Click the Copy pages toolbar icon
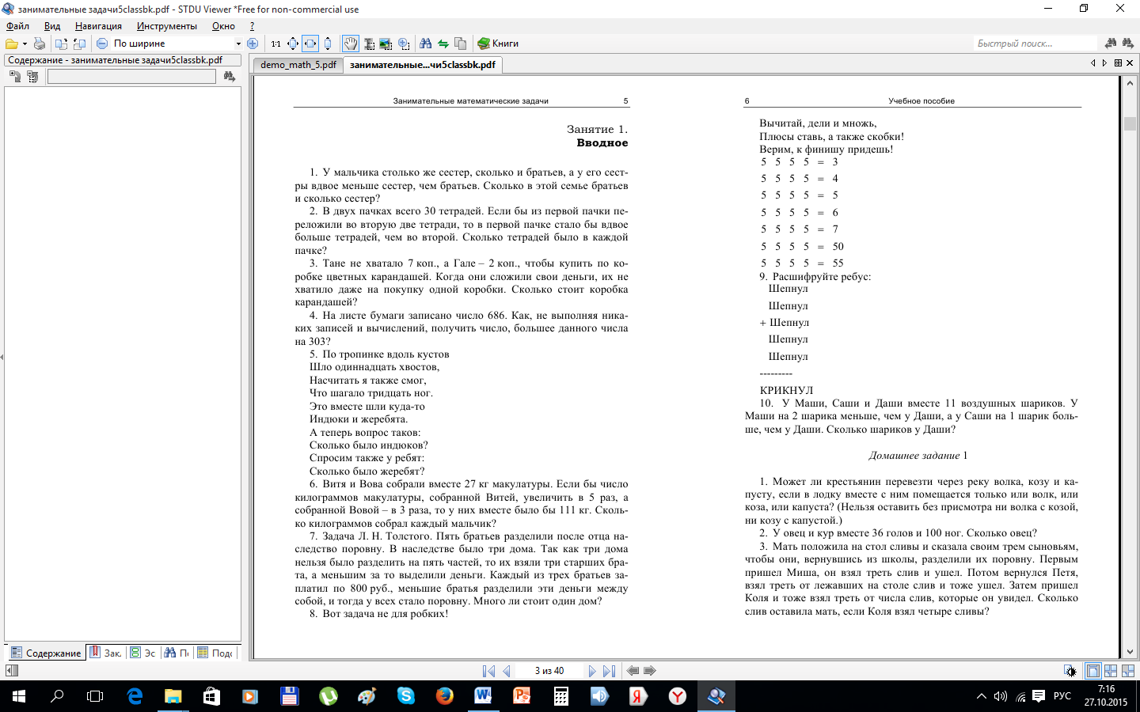Image resolution: width=1140 pixels, height=712 pixels. (461, 44)
